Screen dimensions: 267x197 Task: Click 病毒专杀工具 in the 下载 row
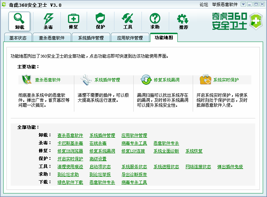134,182
